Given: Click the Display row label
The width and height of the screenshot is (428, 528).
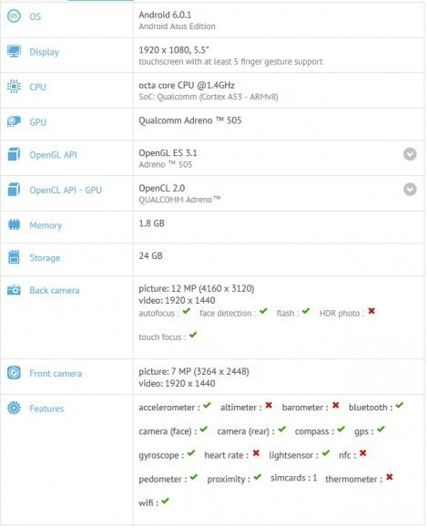Looking at the screenshot, I should (x=44, y=52).
